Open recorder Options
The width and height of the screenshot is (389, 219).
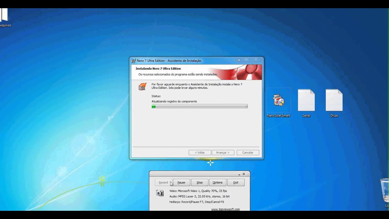(x=218, y=182)
